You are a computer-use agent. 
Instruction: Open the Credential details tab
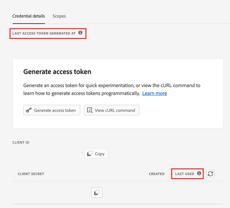(29, 16)
